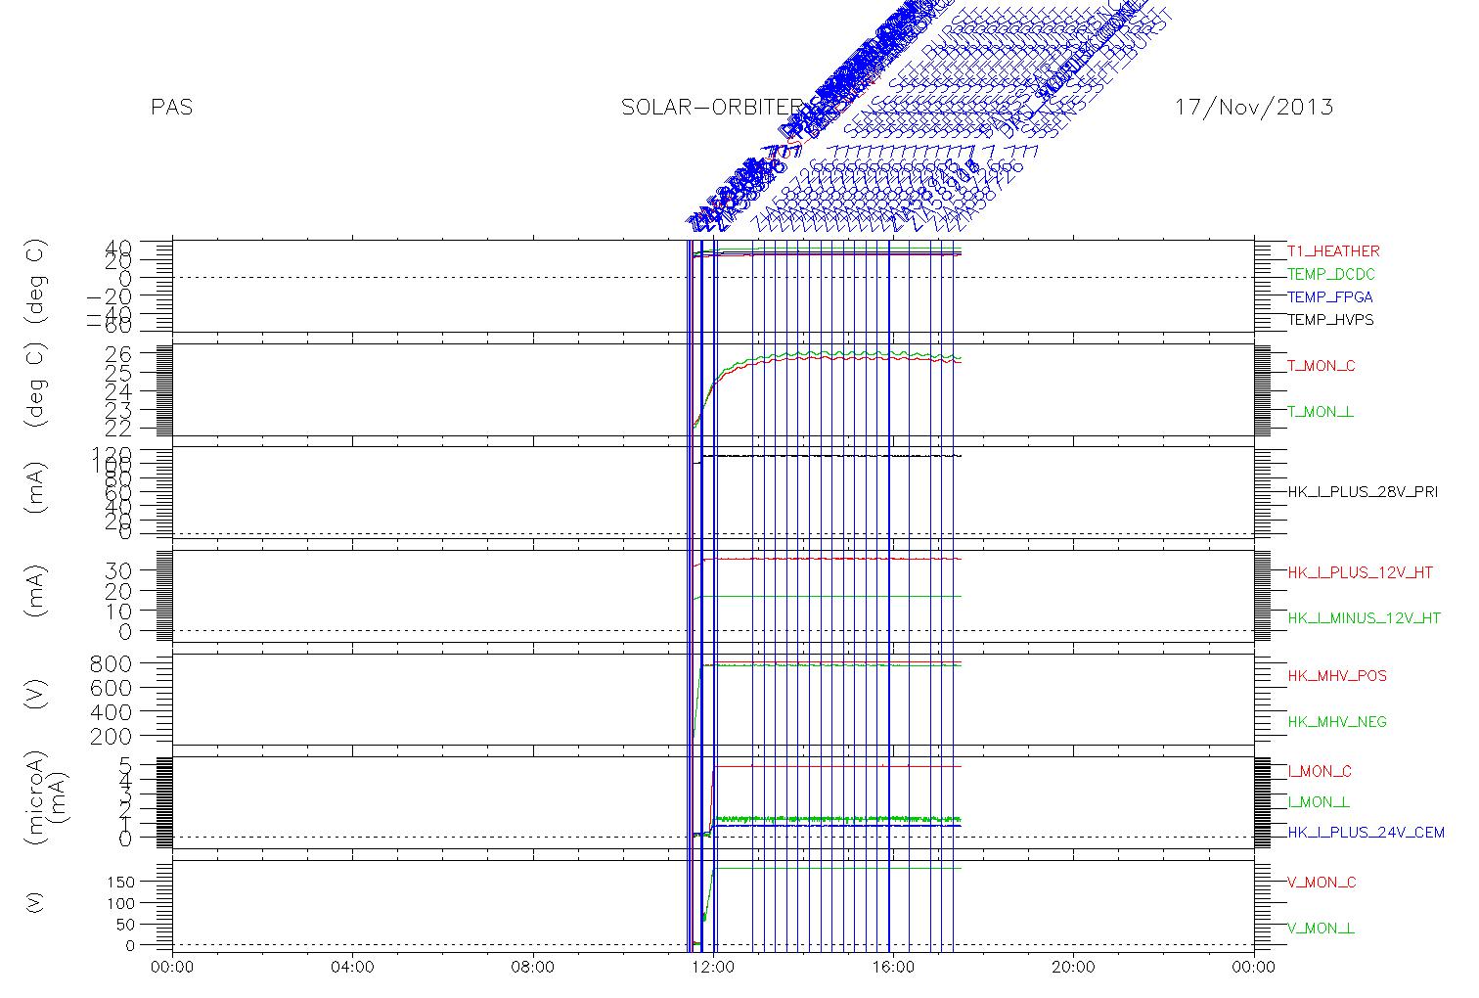Viewport: 1479px width, 998px height.
Task: Click the SOLAR-ORBITER header text
Action: pos(712,107)
